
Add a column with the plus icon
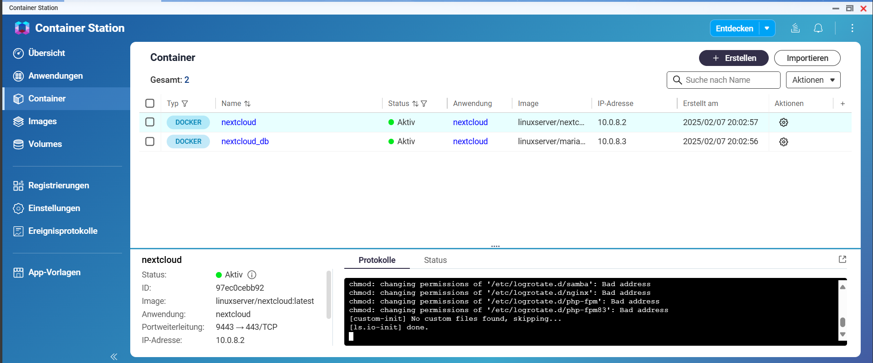click(x=842, y=104)
